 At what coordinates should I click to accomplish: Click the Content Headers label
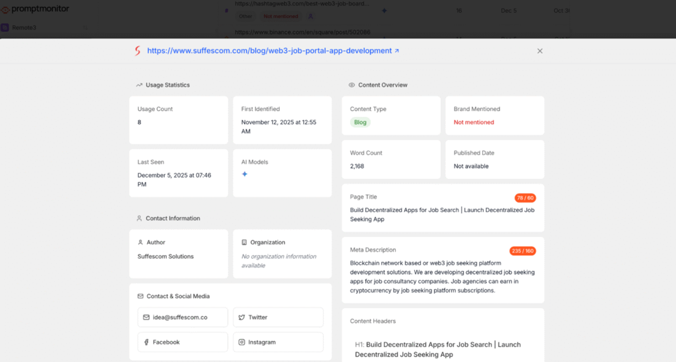pos(373,321)
